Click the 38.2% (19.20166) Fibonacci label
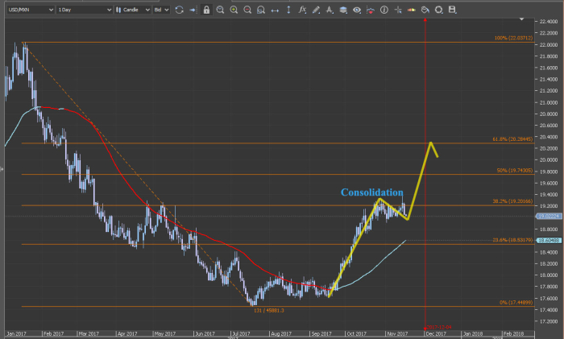564x339 pixels. point(512,201)
